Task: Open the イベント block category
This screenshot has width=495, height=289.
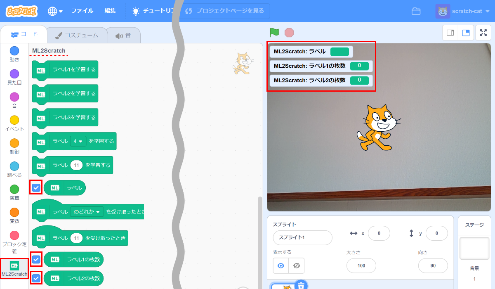Action: [x=14, y=123]
